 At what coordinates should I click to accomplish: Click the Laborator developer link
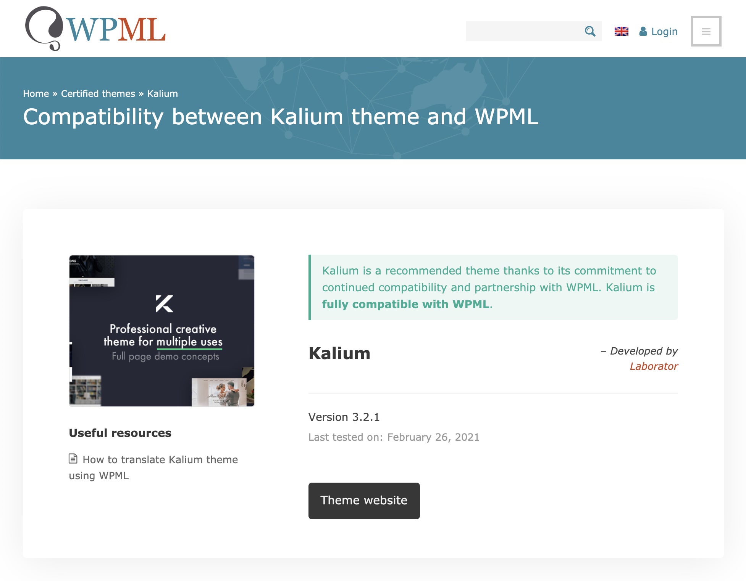(653, 366)
